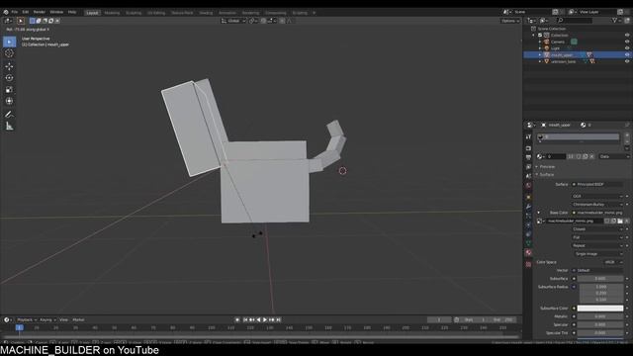Click the open image folder icon
Viewport: 633px width, 356px height.
[x=620, y=221]
